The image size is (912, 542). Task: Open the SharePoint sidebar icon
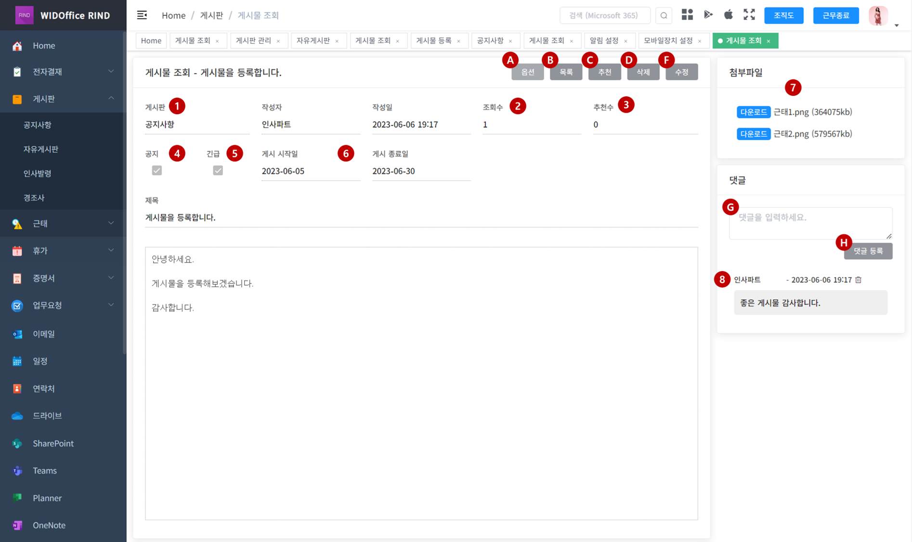pos(17,443)
